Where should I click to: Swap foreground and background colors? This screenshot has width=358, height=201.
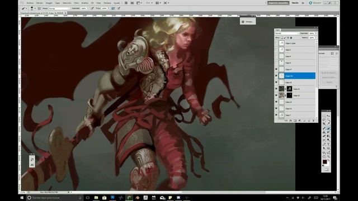328,161
